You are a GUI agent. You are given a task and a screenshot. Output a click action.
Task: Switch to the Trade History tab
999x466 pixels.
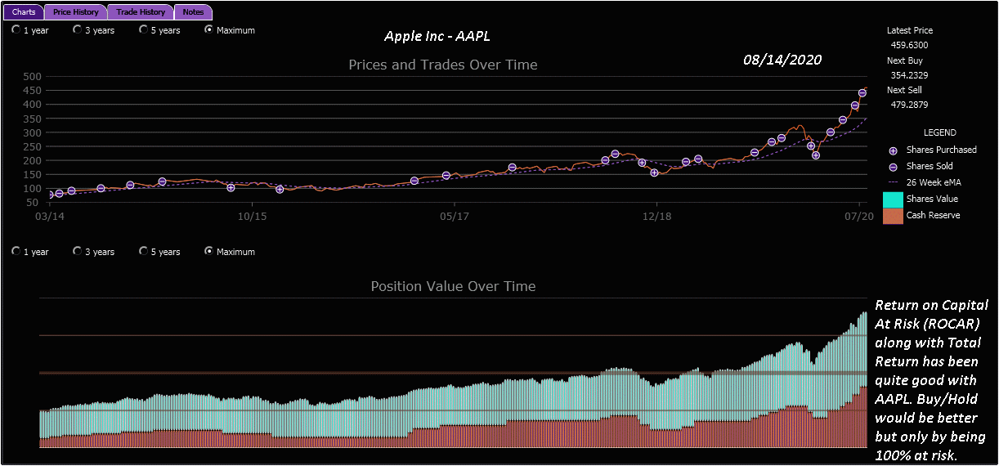141,12
